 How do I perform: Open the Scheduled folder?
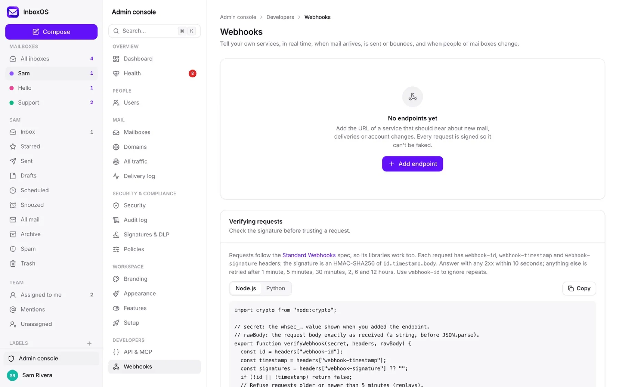(51, 190)
